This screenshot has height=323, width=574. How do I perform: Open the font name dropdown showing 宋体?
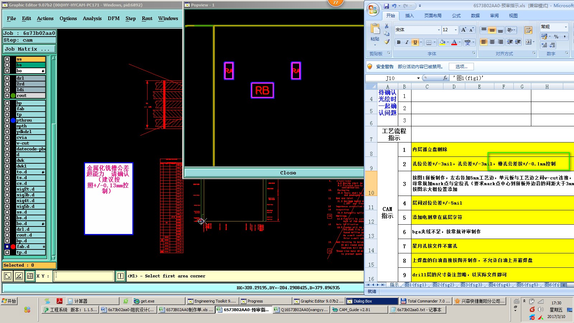pyautogui.click(x=438, y=30)
